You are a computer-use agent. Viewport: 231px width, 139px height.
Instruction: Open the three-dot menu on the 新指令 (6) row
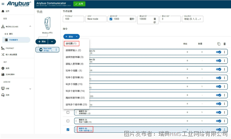224,113
